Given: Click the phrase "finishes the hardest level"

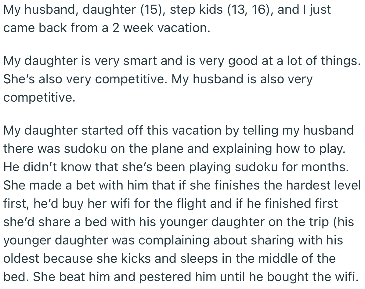Looking at the screenshot, I should pos(275,186).
